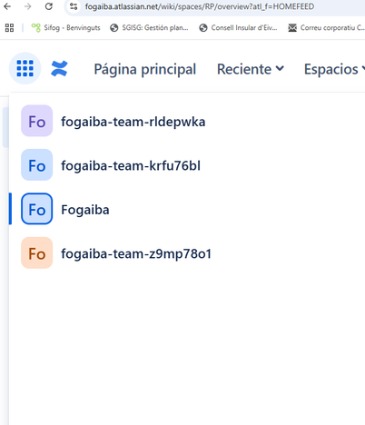
Task: Open the Consell Insular d'Eiv bookmark
Action: click(x=238, y=28)
